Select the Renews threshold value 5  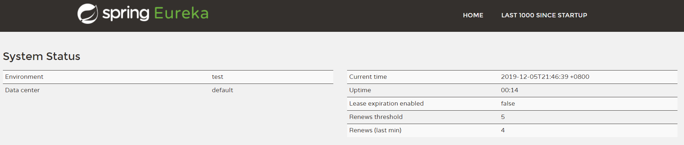pyautogui.click(x=503, y=117)
